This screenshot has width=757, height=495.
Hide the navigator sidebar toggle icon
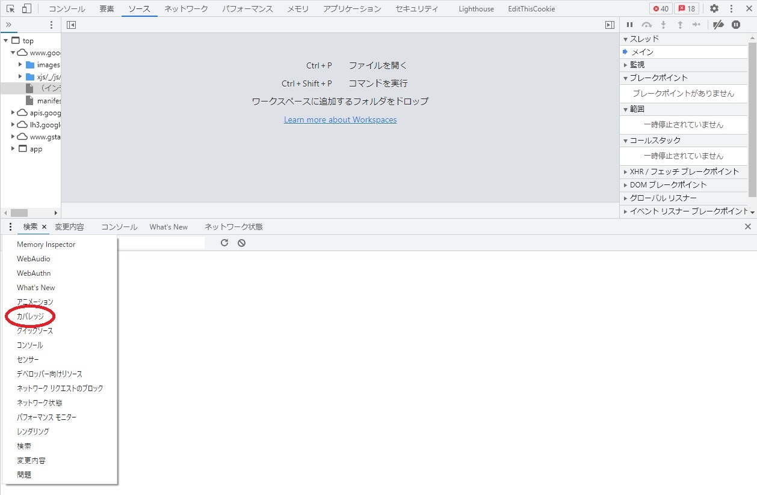[x=71, y=25]
